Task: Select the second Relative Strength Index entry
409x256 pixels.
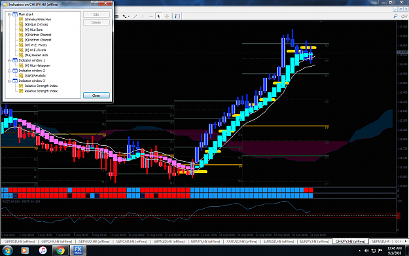Action: pos(41,91)
